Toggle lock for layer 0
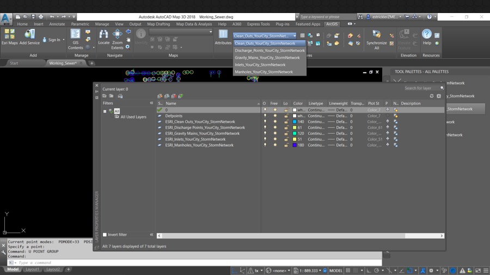Screen dimensions: 490x275 [x=286, y=110]
